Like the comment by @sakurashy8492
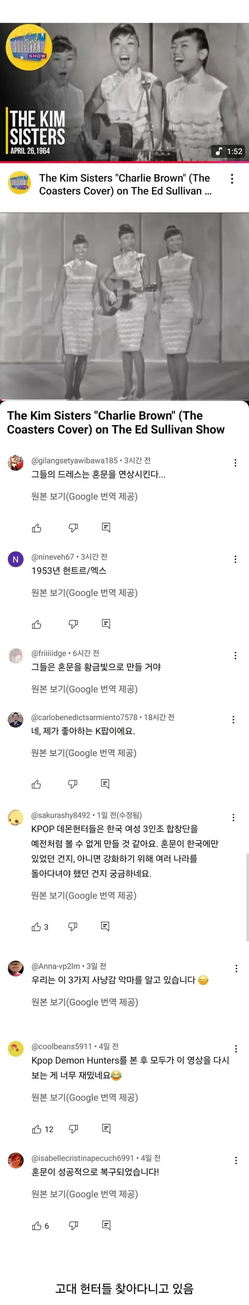Viewport: 249px width, 1305px height. pos(36,927)
